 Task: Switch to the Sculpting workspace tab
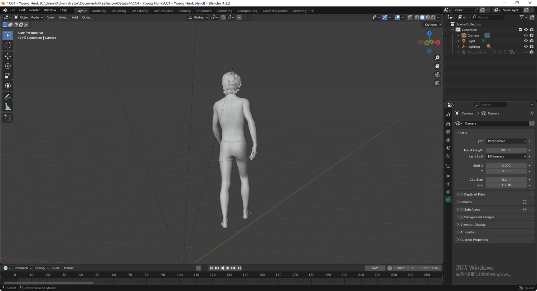pos(119,11)
